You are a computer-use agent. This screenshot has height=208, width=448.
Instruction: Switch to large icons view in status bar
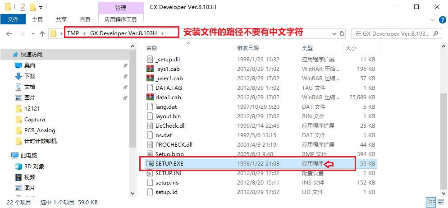(x=440, y=203)
